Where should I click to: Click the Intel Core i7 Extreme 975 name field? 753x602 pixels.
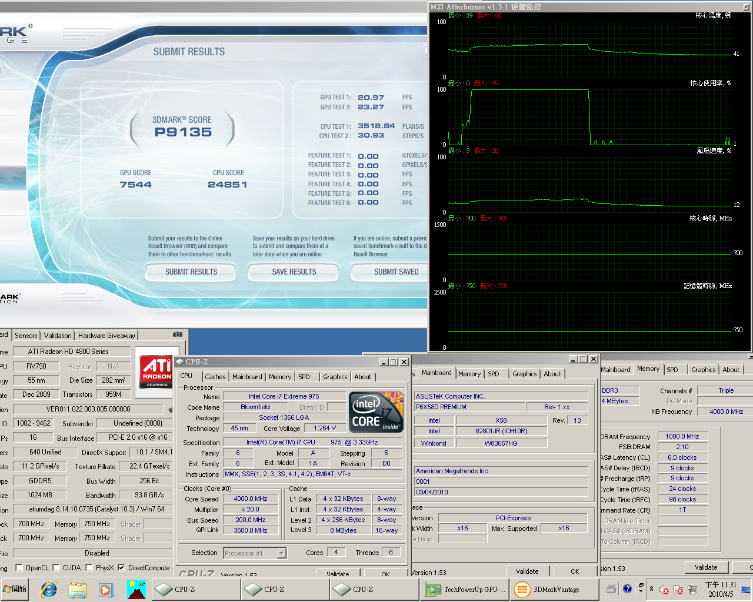[284, 396]
